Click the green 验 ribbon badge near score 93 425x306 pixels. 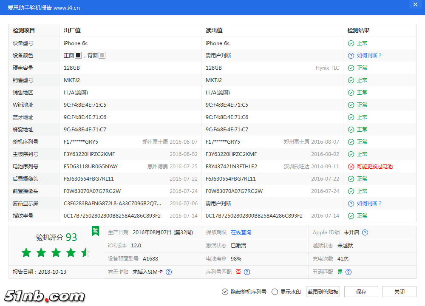point(95,231)
